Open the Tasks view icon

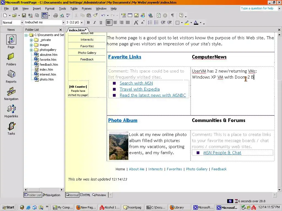(x=11, y=129)
